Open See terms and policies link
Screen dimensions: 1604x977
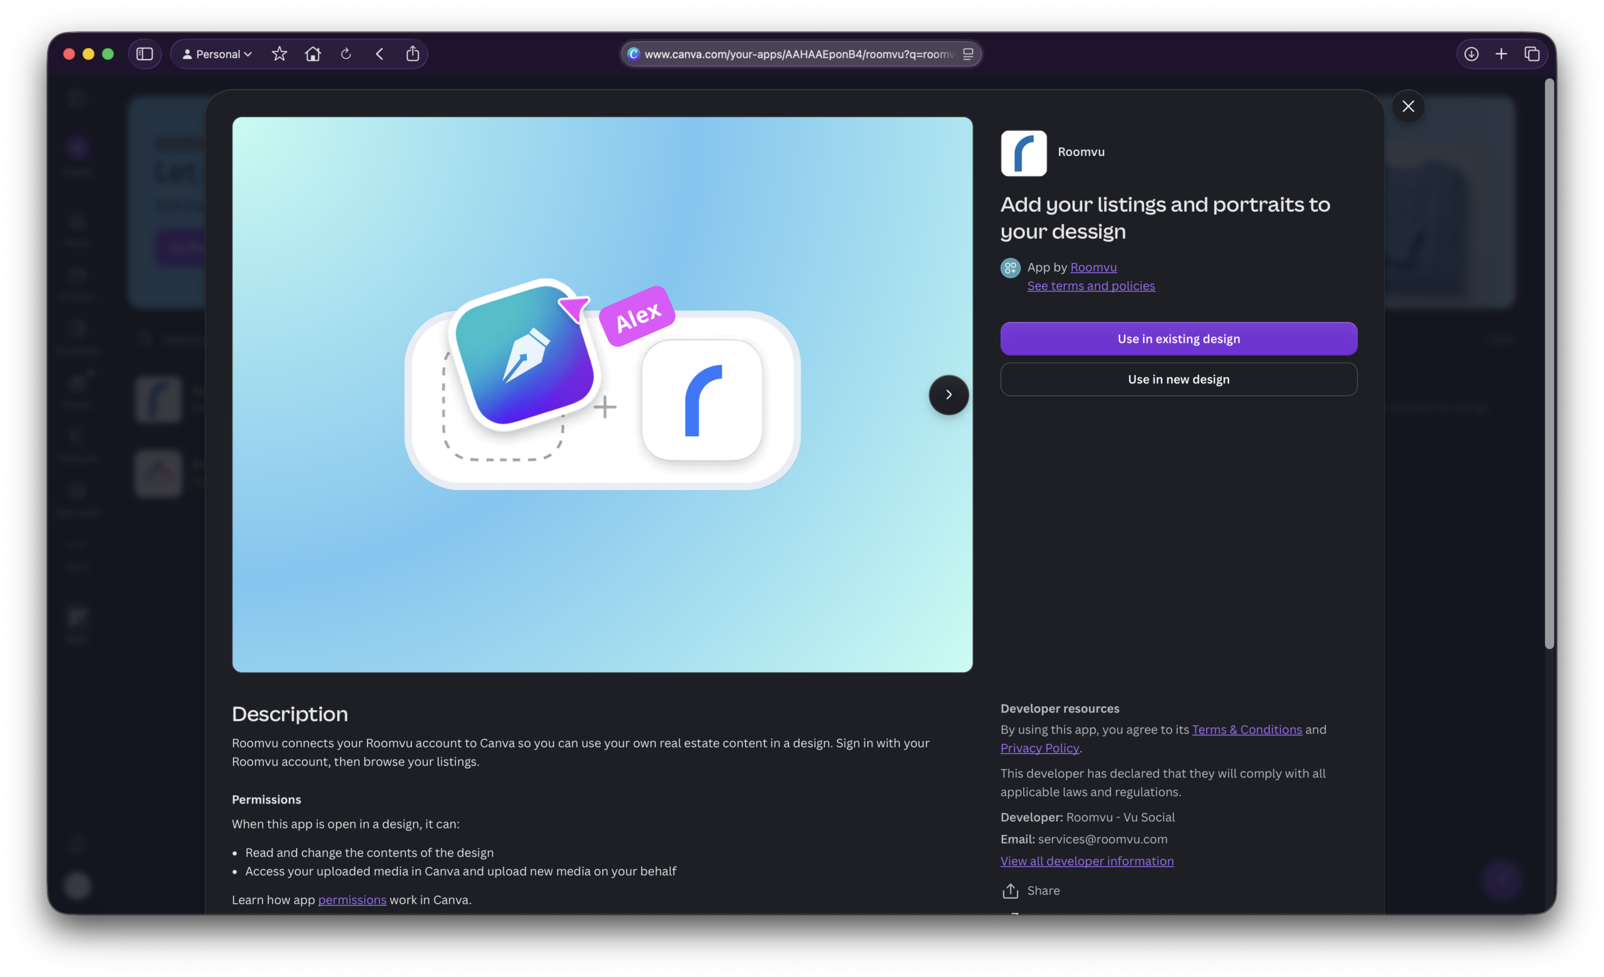(x=1091, y=286)
